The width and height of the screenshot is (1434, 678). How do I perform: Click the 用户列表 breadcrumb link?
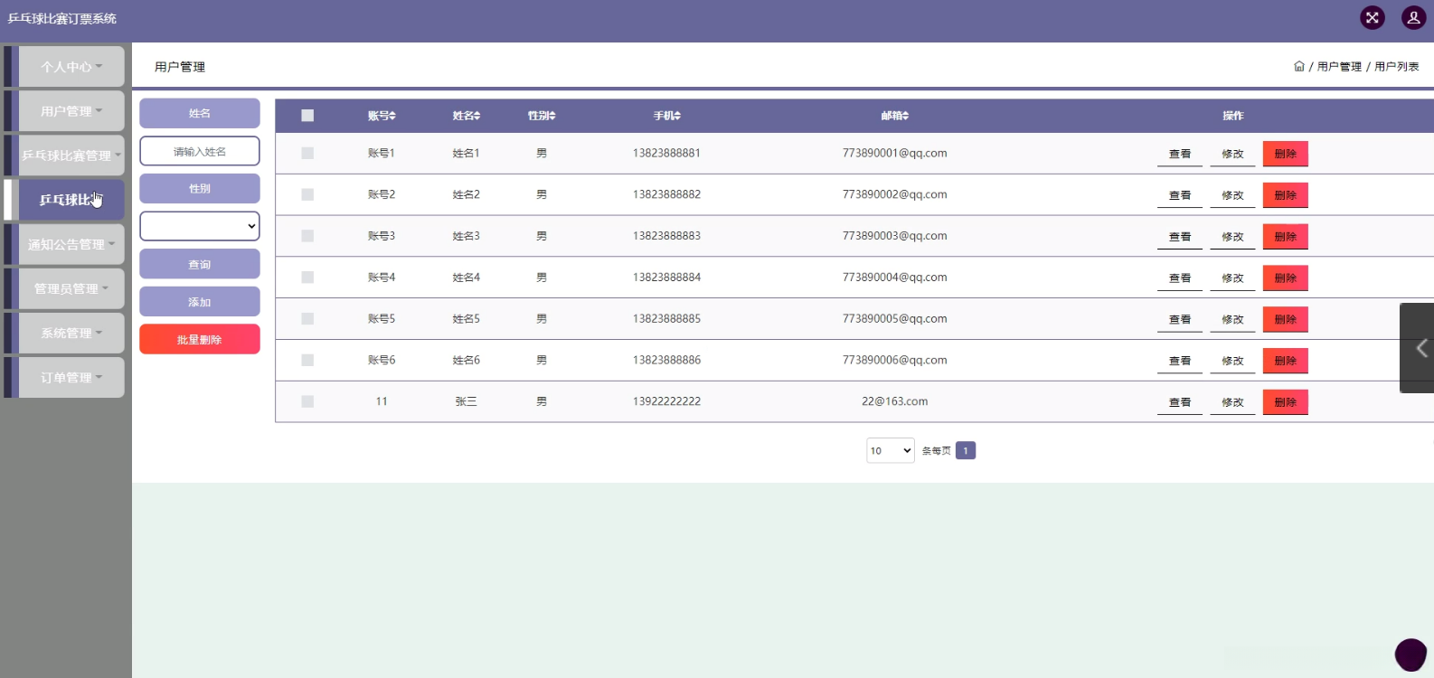[1397, 67]
